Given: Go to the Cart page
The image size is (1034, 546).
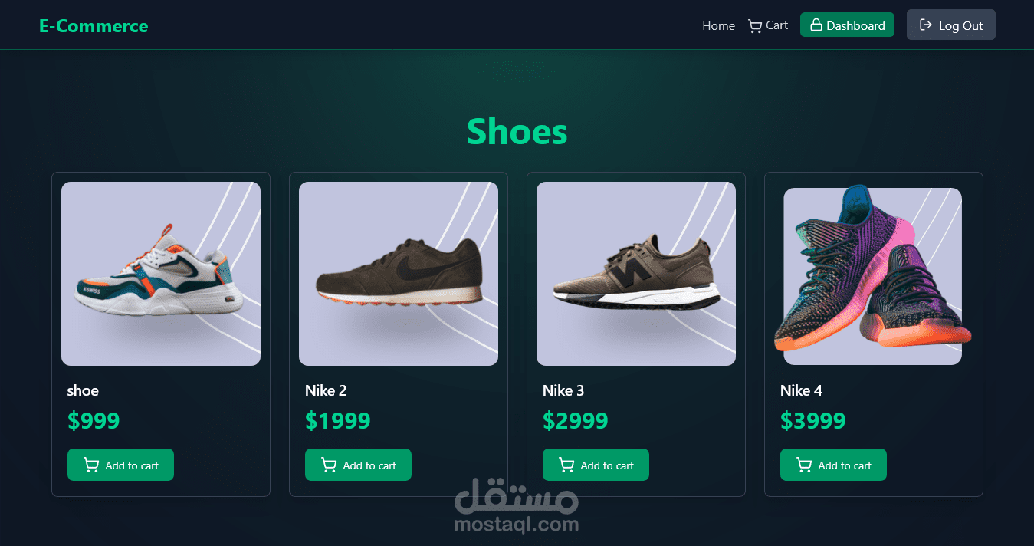Looking at the screenshot, I should click(x=768, y=26).
